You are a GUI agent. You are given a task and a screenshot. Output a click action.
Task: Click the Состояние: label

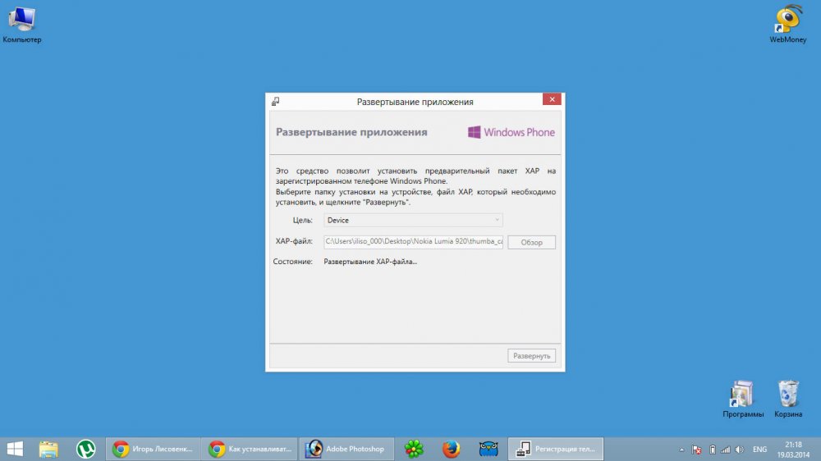click(293, 262)
